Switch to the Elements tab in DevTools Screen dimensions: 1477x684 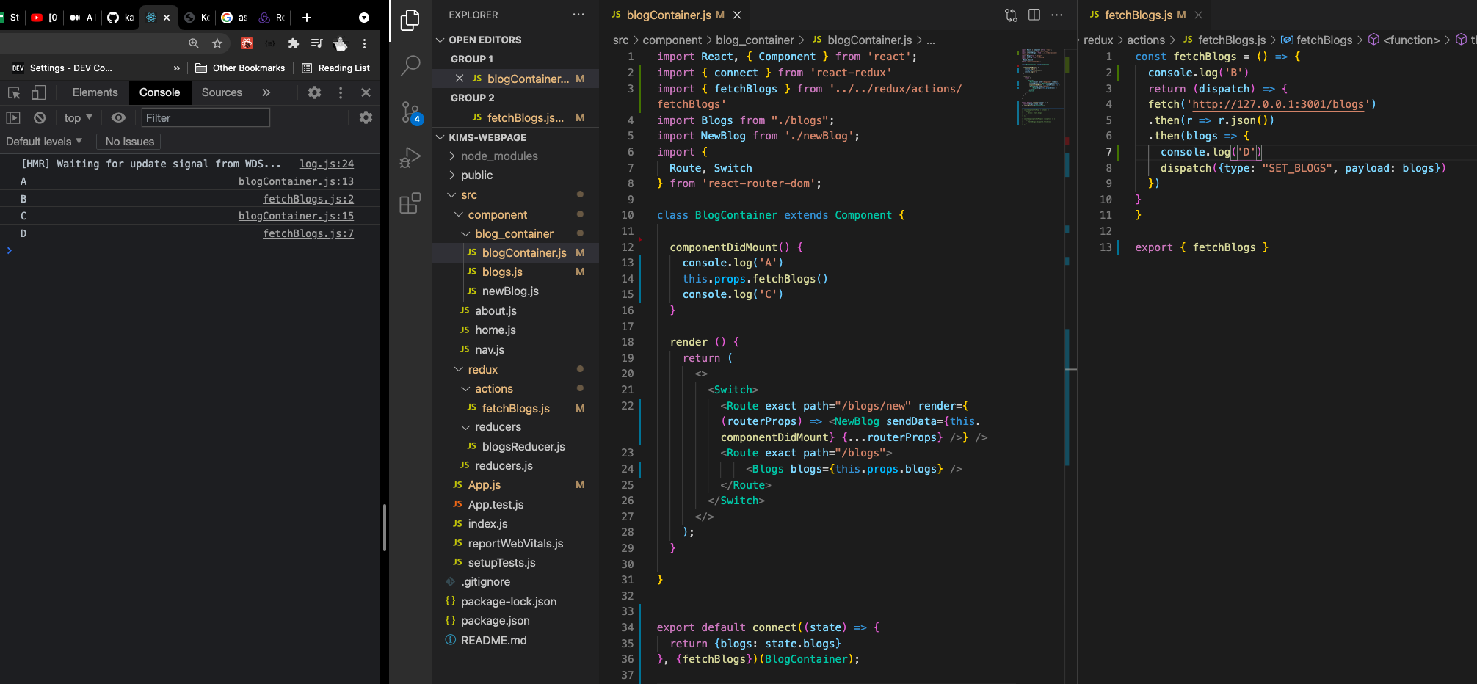tap(95, 92)
